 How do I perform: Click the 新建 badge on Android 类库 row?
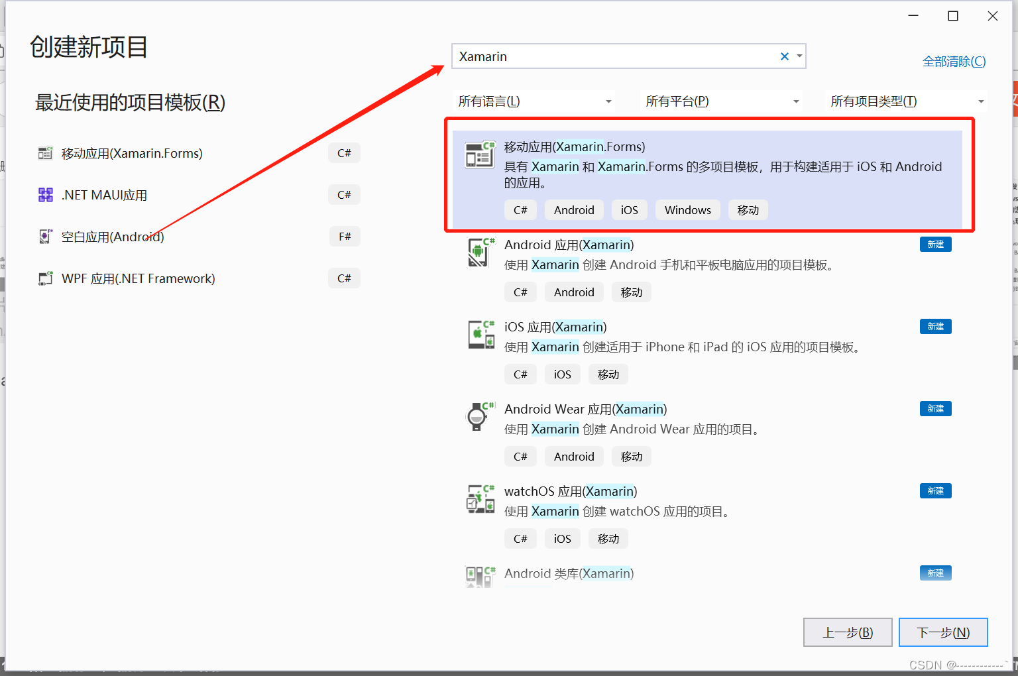(x=936, y=573)
